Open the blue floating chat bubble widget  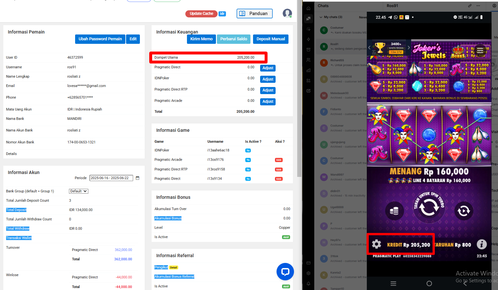[x=285, y=272]
